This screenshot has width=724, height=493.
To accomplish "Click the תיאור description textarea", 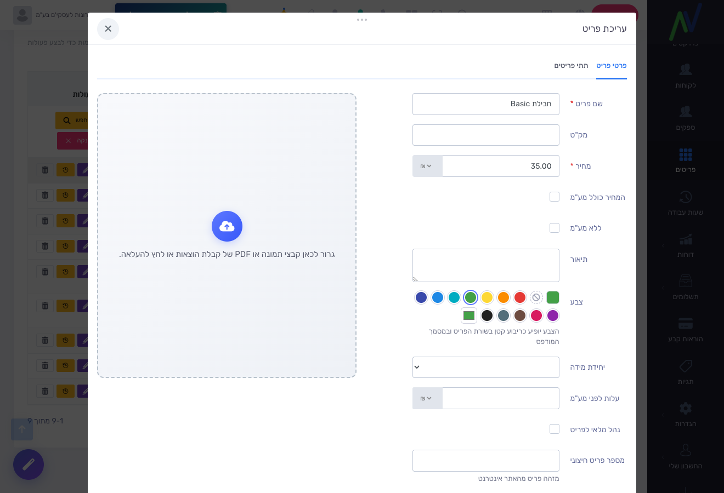I will coord(486,265).
